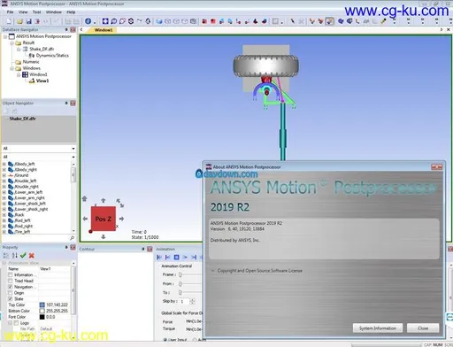Play the animation
The height and width of the screenshot is (347, 453).
185,258
